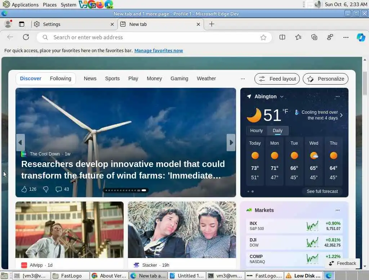
Task: Open the News category
Action: pyautogui.click(x=90, y=78)
